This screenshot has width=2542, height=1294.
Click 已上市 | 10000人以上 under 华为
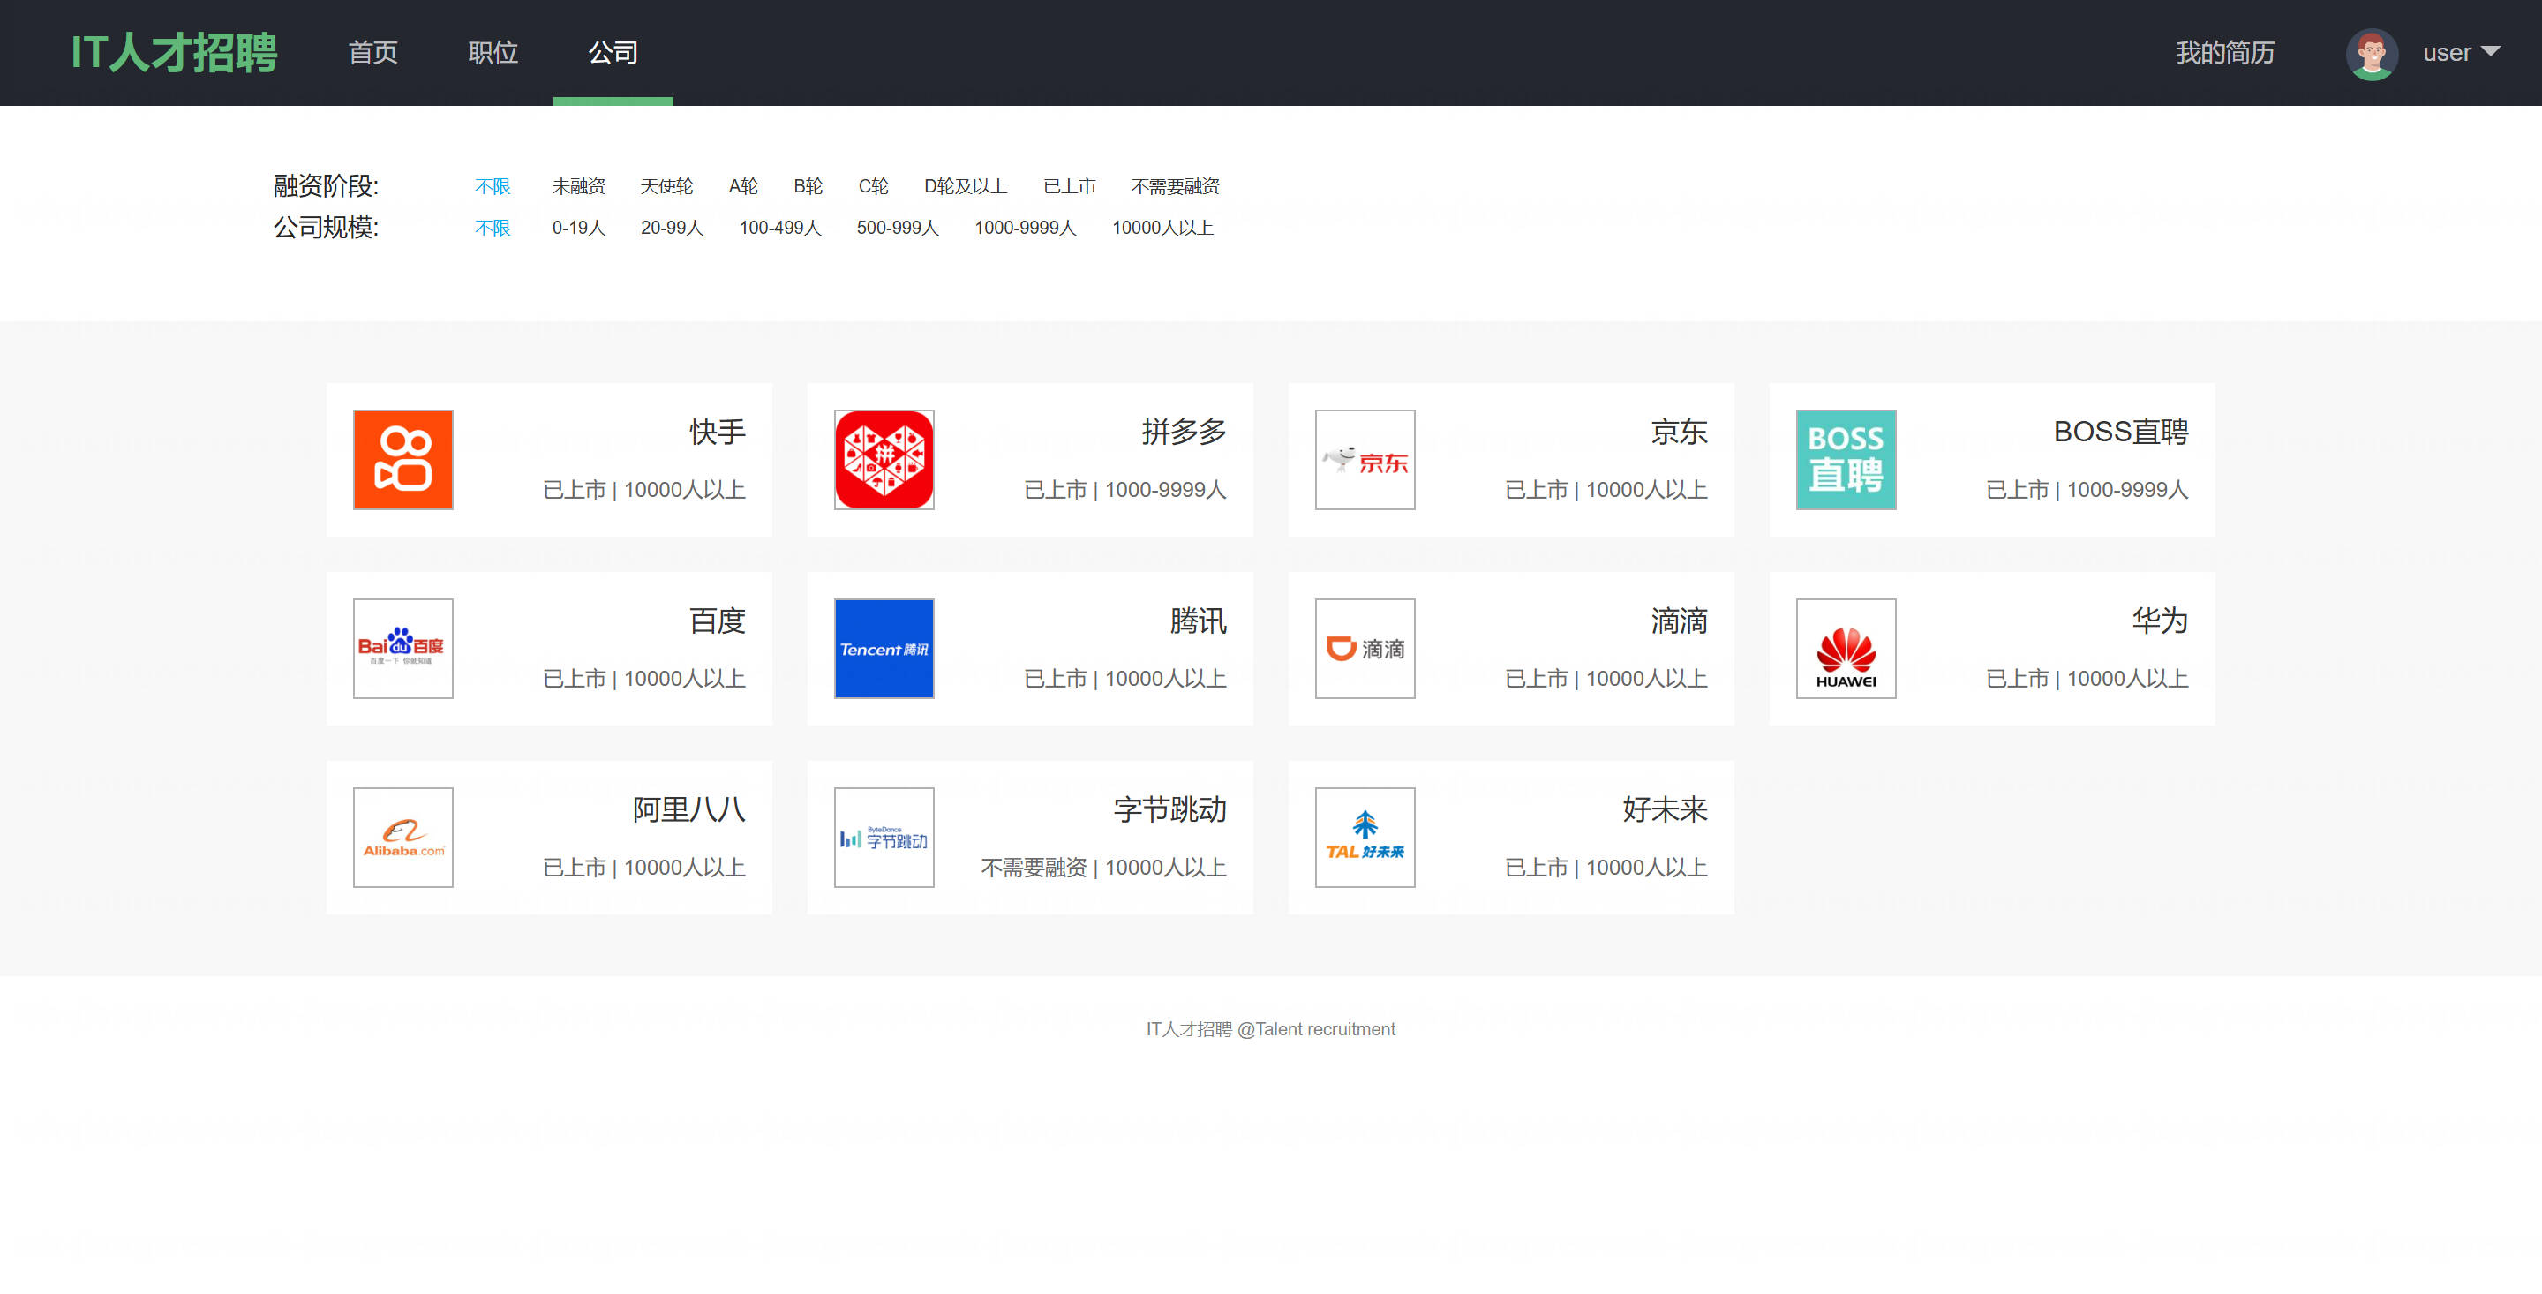click(2088, 679)
